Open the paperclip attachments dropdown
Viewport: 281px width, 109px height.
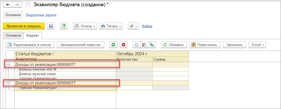pyautogui.click(x=133, y=26)
